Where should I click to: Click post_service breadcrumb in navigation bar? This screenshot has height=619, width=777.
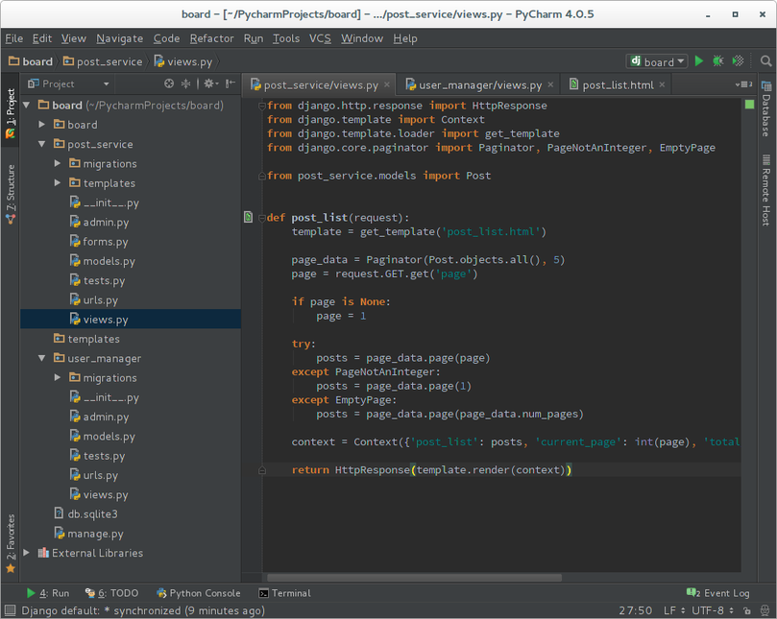click(103, 61)
